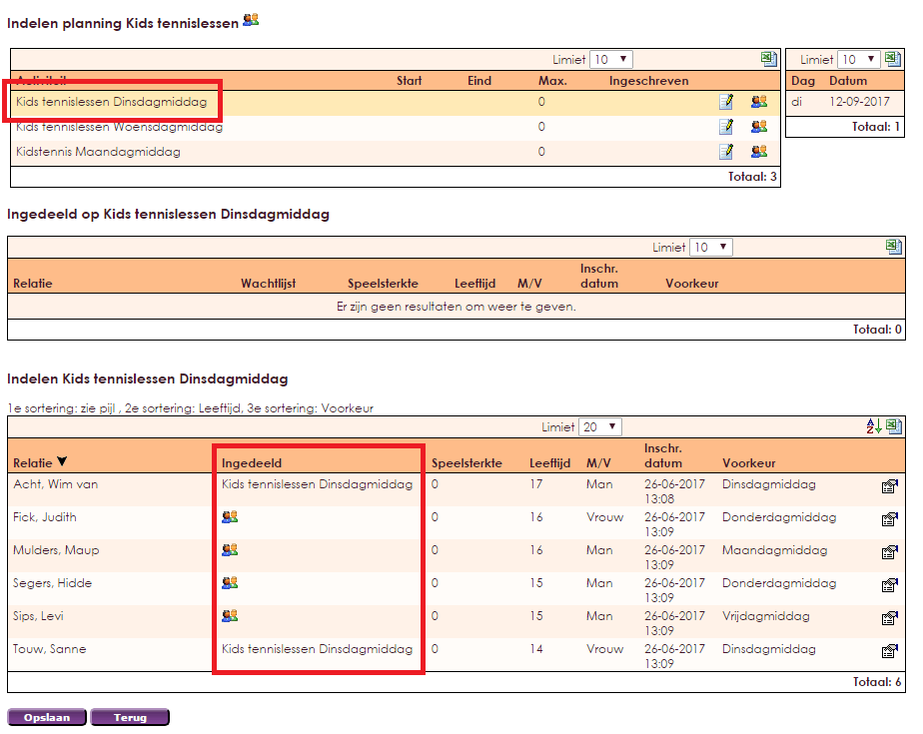The height and width of the screenshot is (734, 923).
Task: Click Ingedeeld cell for Acht, Wim van
Action: point(318,484)
